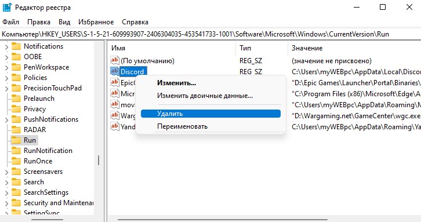Click the Policies folder icon

(16, 78)
